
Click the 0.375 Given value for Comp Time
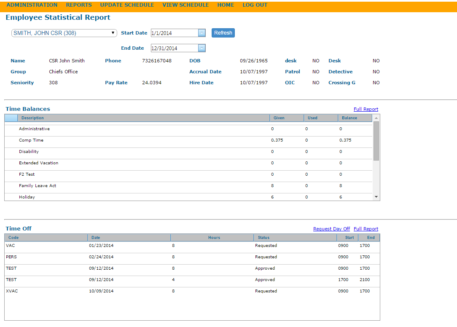click(x=277, y=140)
